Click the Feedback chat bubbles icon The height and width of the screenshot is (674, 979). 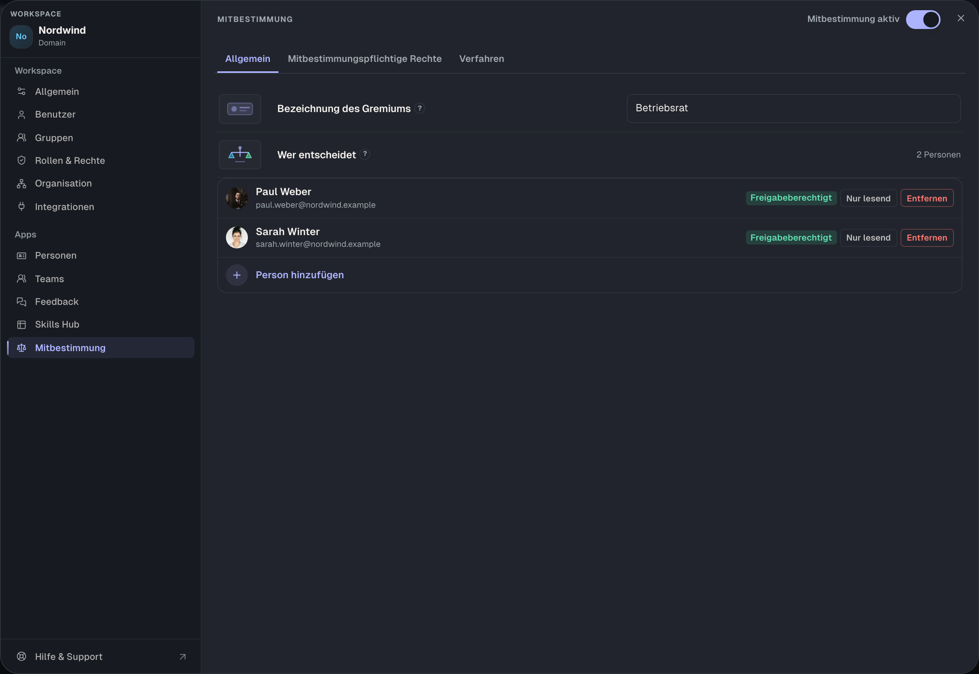pos(22,301)
